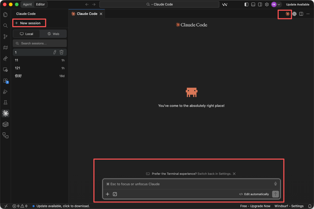Viewport: 314px width, 209px height.
Task: Switch to Editor mode
Action: coord(41,4)
